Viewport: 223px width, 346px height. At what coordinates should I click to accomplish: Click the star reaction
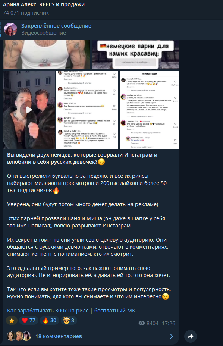click(12, 320)
